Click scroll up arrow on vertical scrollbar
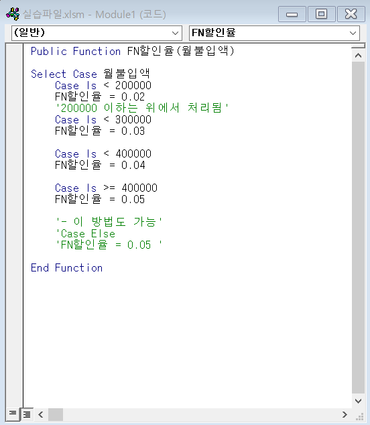Viewport: 370px width, 425px height. point(358,56)
